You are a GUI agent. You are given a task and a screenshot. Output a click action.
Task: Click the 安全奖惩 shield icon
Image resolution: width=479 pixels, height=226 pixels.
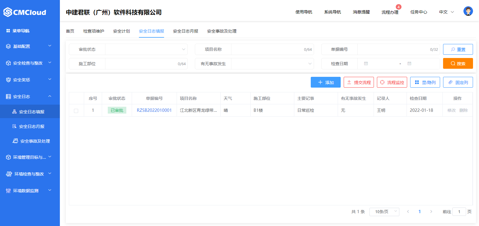(x=8, y=80)
